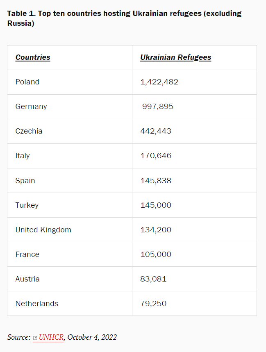Select Germany's value 997,895
266x352 pixels.
point(158,107)
